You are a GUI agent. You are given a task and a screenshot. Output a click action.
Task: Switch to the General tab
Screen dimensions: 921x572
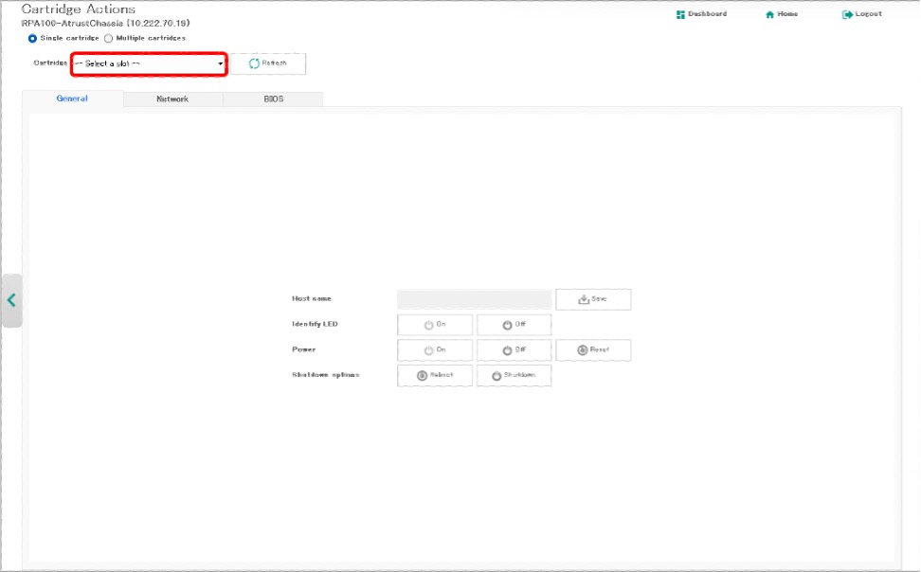72,98
